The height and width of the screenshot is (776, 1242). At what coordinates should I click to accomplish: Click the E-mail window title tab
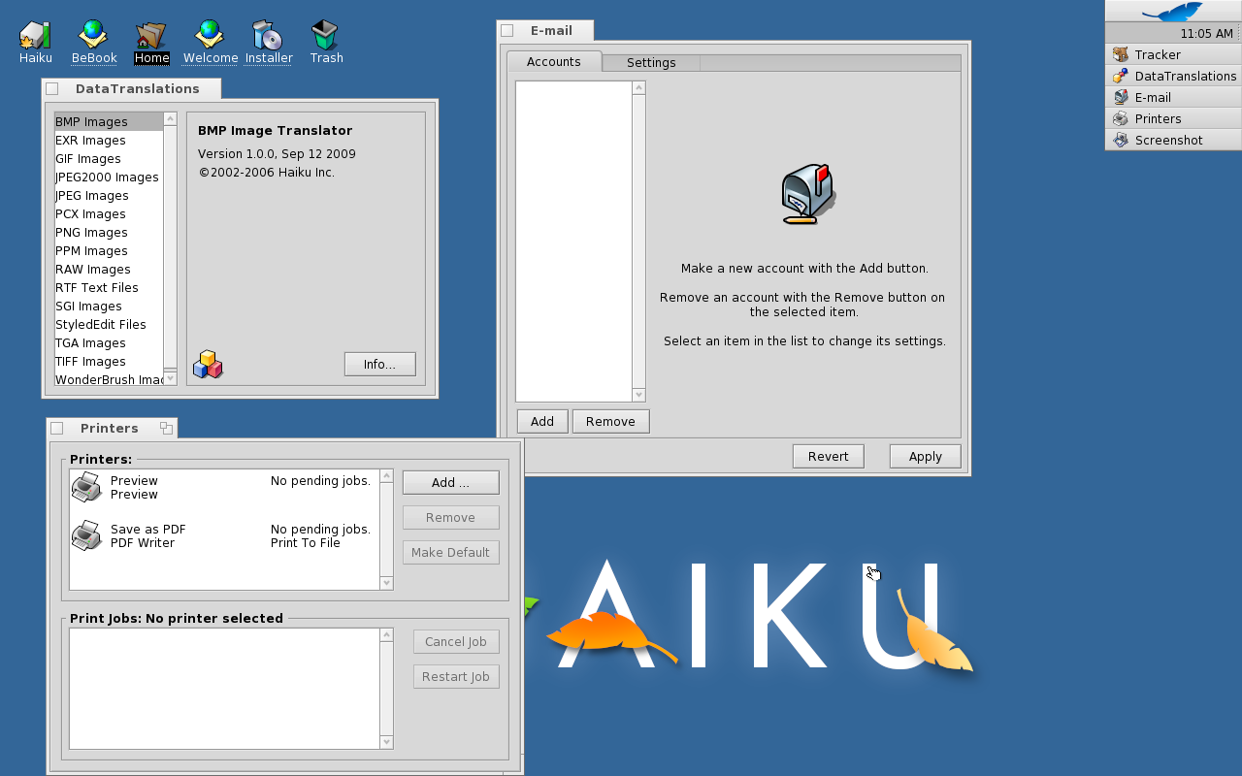[x=544, y=30]
